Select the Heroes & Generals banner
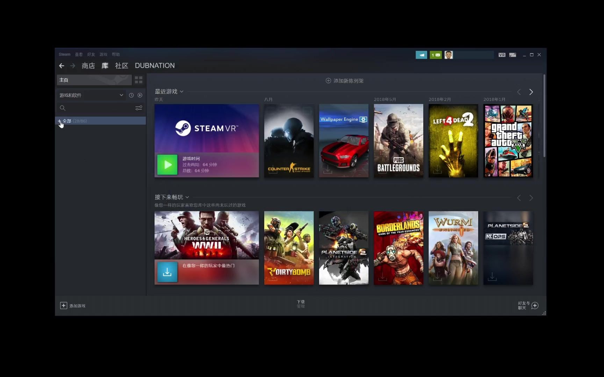The height and width of the screenshot is (377, 604). click(207, 235)
